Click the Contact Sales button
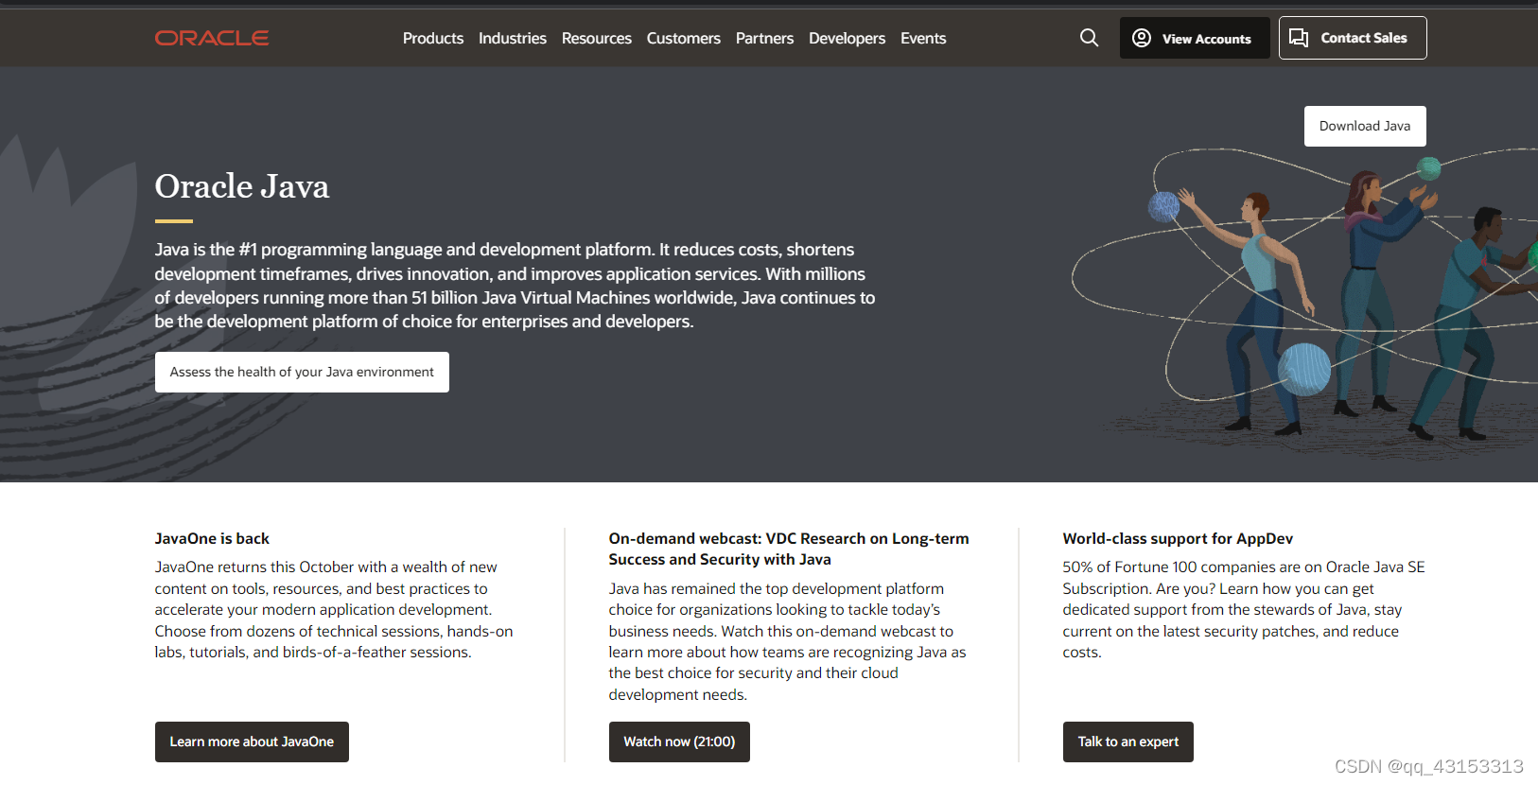The image size is (1538, 785). (x=1353, y=38)
